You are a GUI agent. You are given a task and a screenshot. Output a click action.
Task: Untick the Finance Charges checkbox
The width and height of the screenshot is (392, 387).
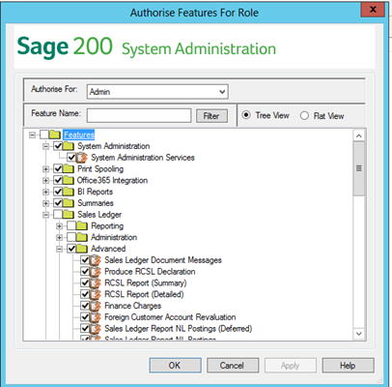click(85, 306)
